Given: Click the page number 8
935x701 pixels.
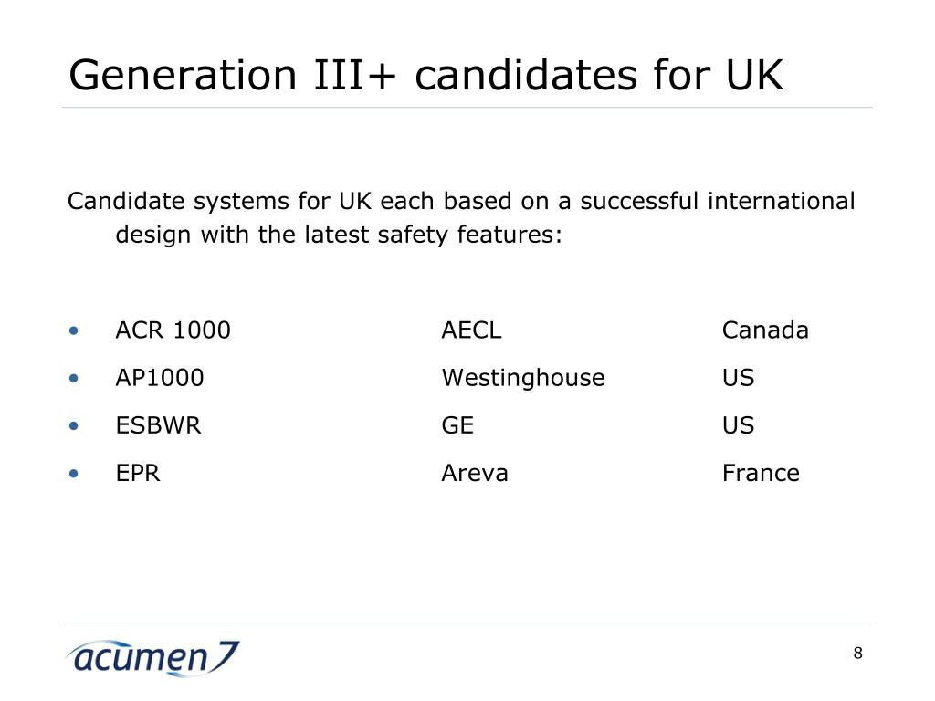Looking at the screenshot, I should click(857, 654).
